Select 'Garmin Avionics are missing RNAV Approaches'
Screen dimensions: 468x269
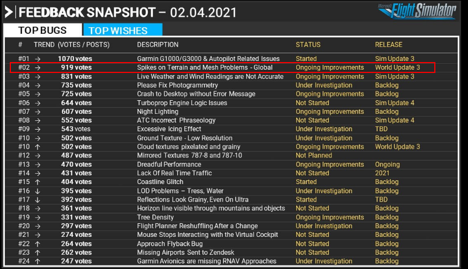207,261
